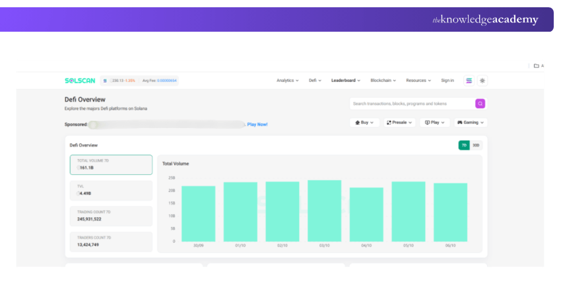Click the 03/10 volume bar
The width and height of the screenshot is (561, 297).
point(325,211)
